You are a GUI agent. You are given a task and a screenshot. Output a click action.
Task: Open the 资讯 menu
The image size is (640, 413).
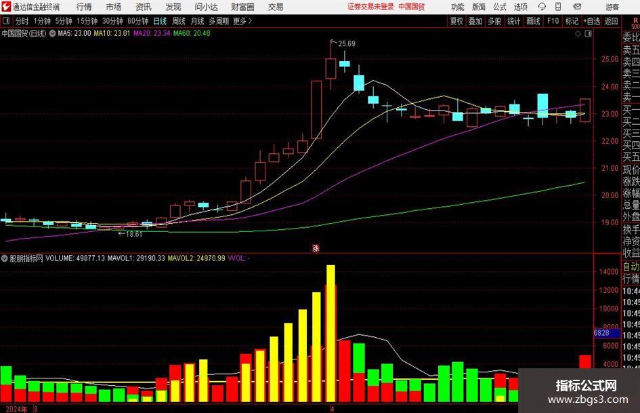(144, 7)
